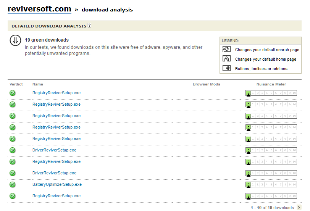The height and width of the screenshot is (211, 310).
Task: Click the Browser Mods column header
Action: pos(206,84)
